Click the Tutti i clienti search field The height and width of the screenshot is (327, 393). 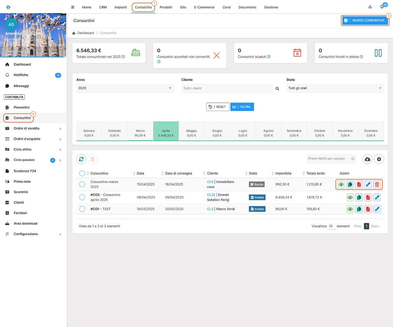[227, 89]
